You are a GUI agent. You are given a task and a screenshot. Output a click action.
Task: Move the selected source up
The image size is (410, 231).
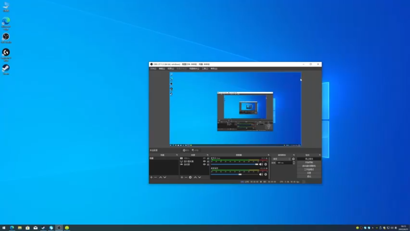pyautogui.click(x=195, y=177)
